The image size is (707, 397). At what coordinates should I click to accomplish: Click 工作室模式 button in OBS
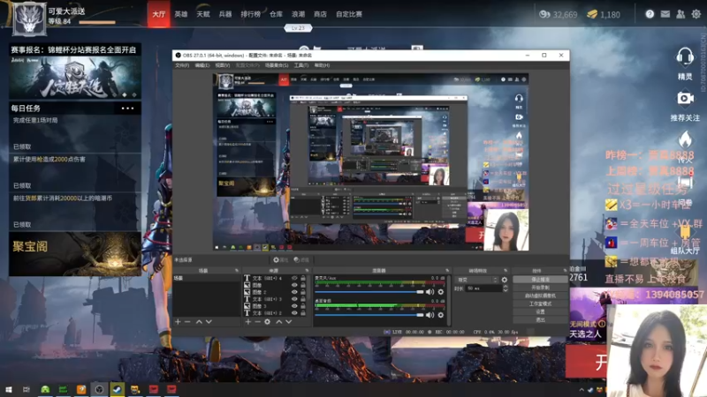pyautogui.click(x=540, y=303)
